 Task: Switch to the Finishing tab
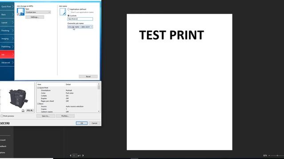(7, 30)
